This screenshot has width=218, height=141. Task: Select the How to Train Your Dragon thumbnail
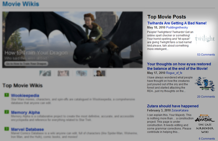(x=99, y=73)
